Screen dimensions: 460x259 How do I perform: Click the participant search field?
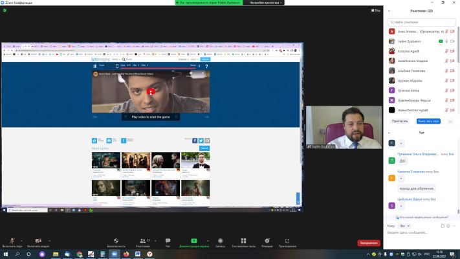point(422,22)
